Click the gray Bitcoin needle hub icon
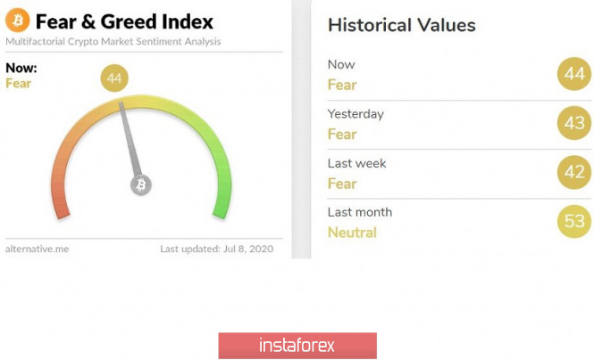 (141, 184)
